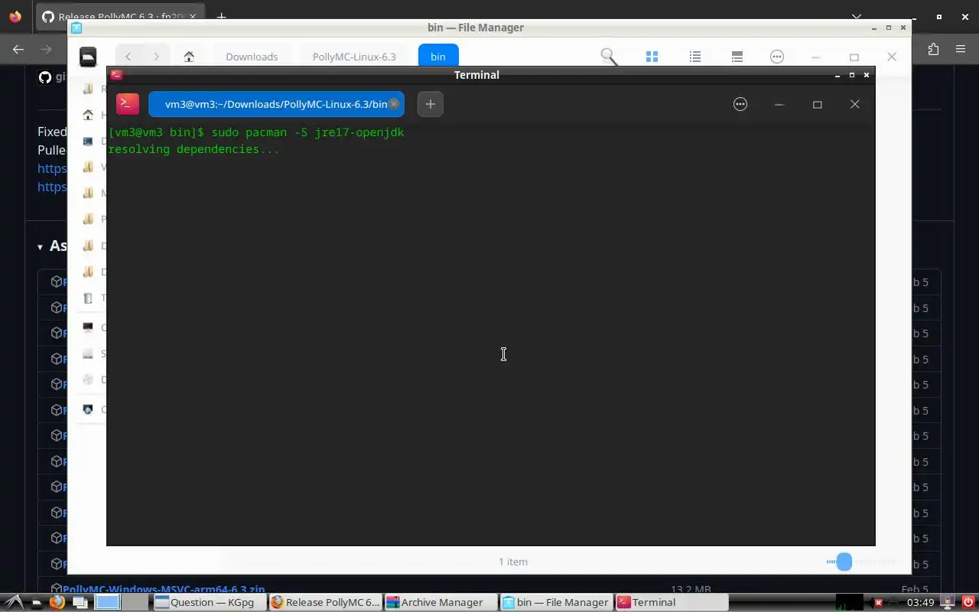Switch to bin — File Manager taskbar entry

[x=556, y=602]
